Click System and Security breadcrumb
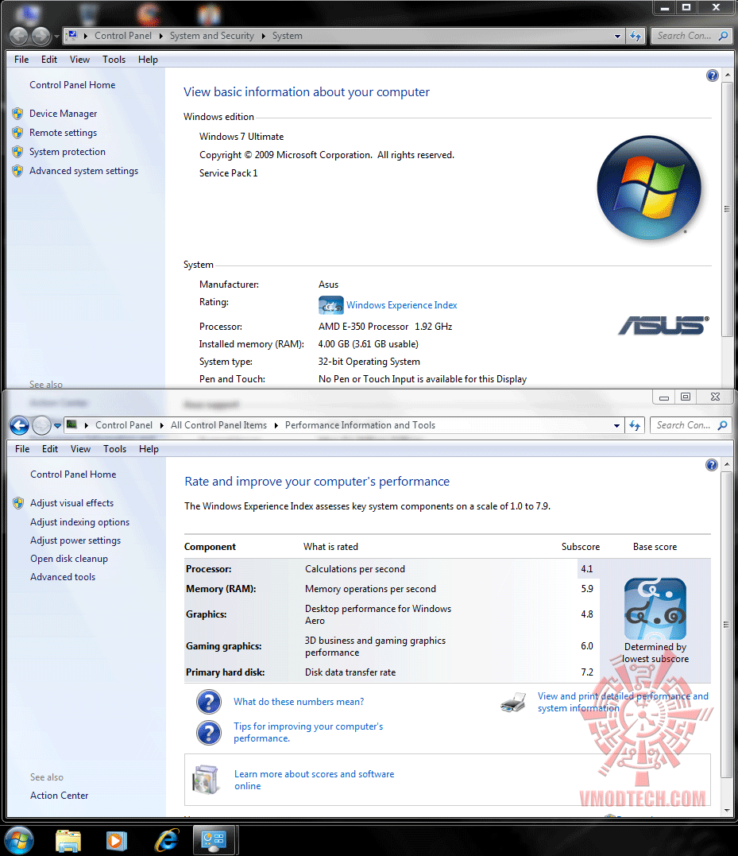 [211, 36]
